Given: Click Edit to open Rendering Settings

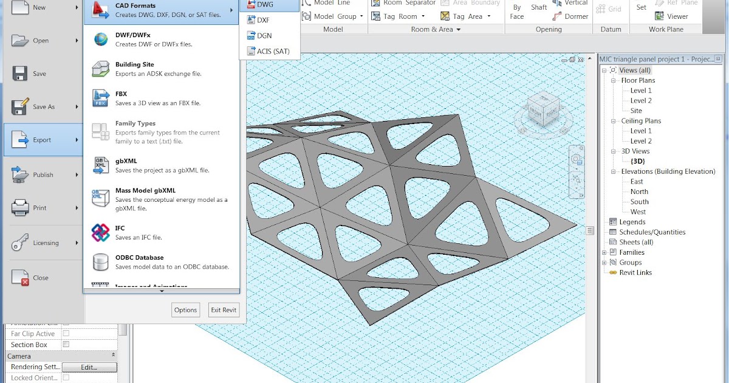Looking at the screenshot, I should click(x=89, y=367).
